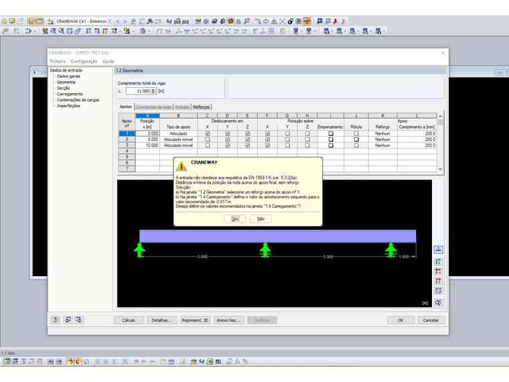The width and height of the screenshot is (509, 382).
Task: Select Articulado support type cell in row 1
Action: (x=179, y=133)
